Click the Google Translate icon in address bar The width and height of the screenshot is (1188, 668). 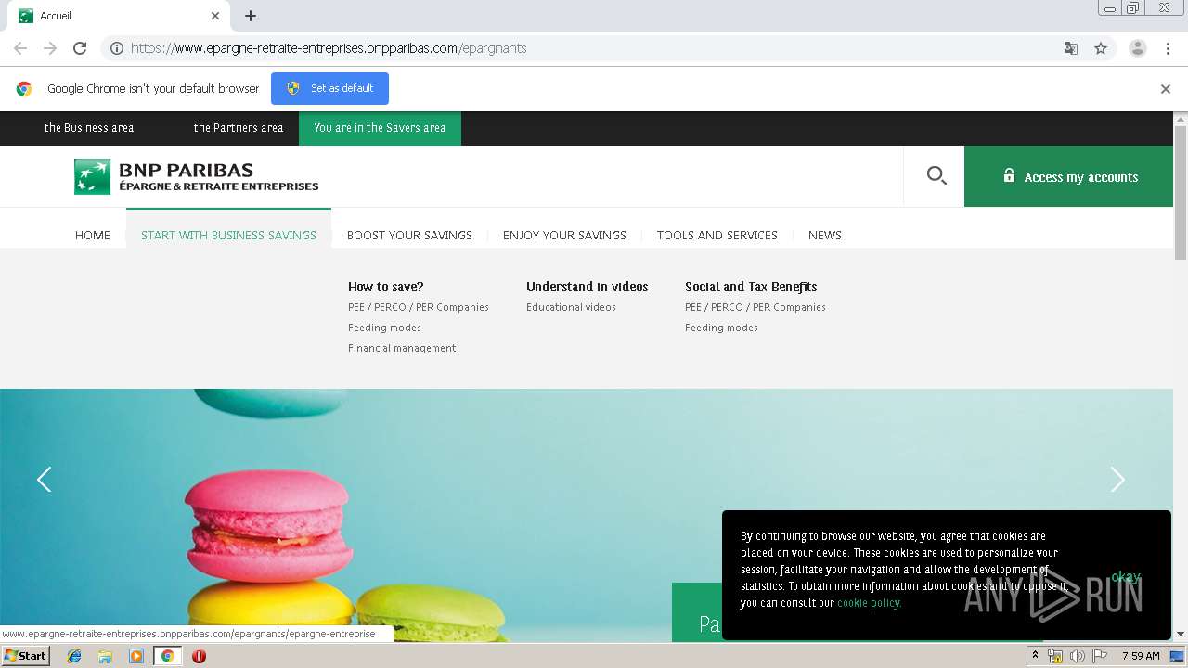[1070, 48]
